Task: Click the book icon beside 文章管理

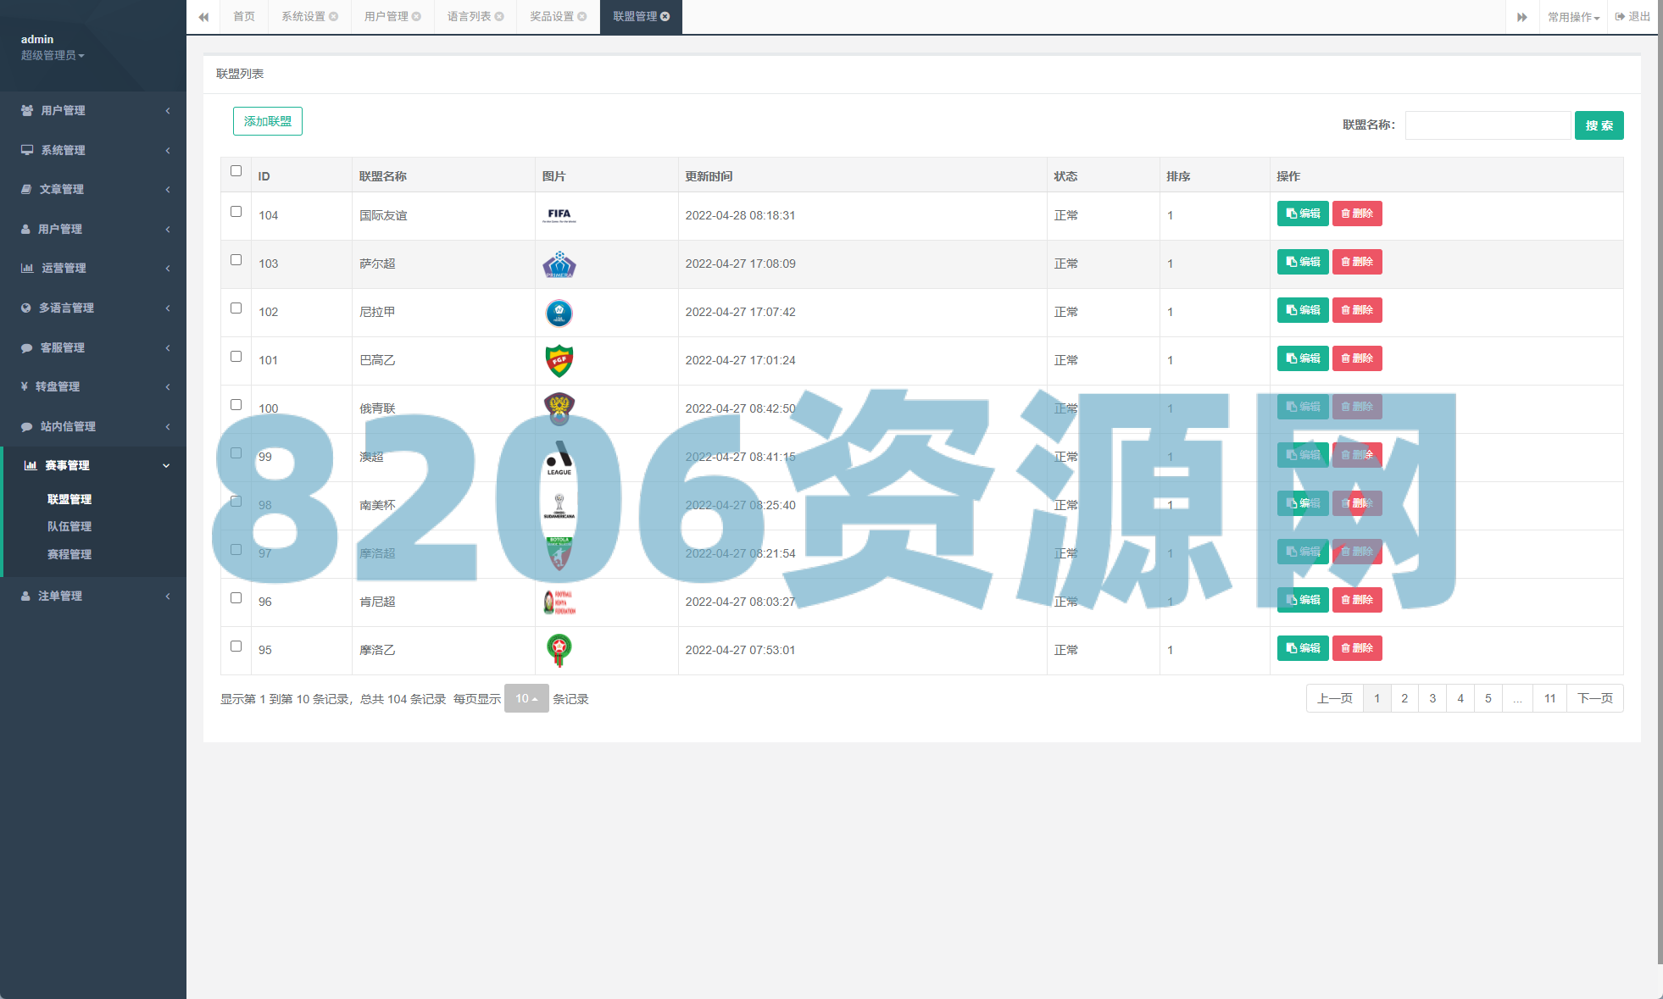Action: point(26,189)
